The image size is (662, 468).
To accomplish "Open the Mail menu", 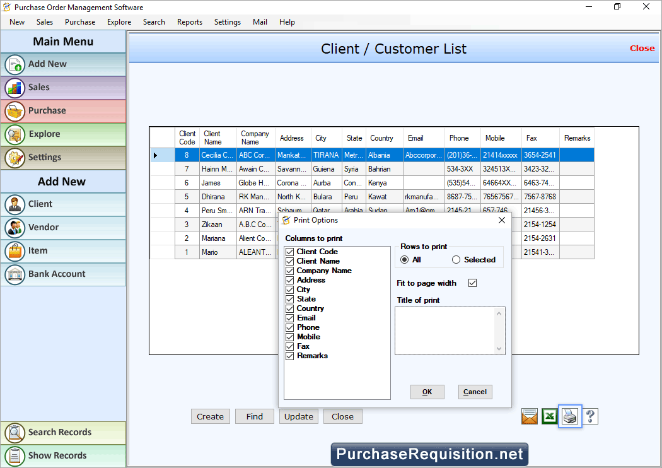I will click(260, 21).
